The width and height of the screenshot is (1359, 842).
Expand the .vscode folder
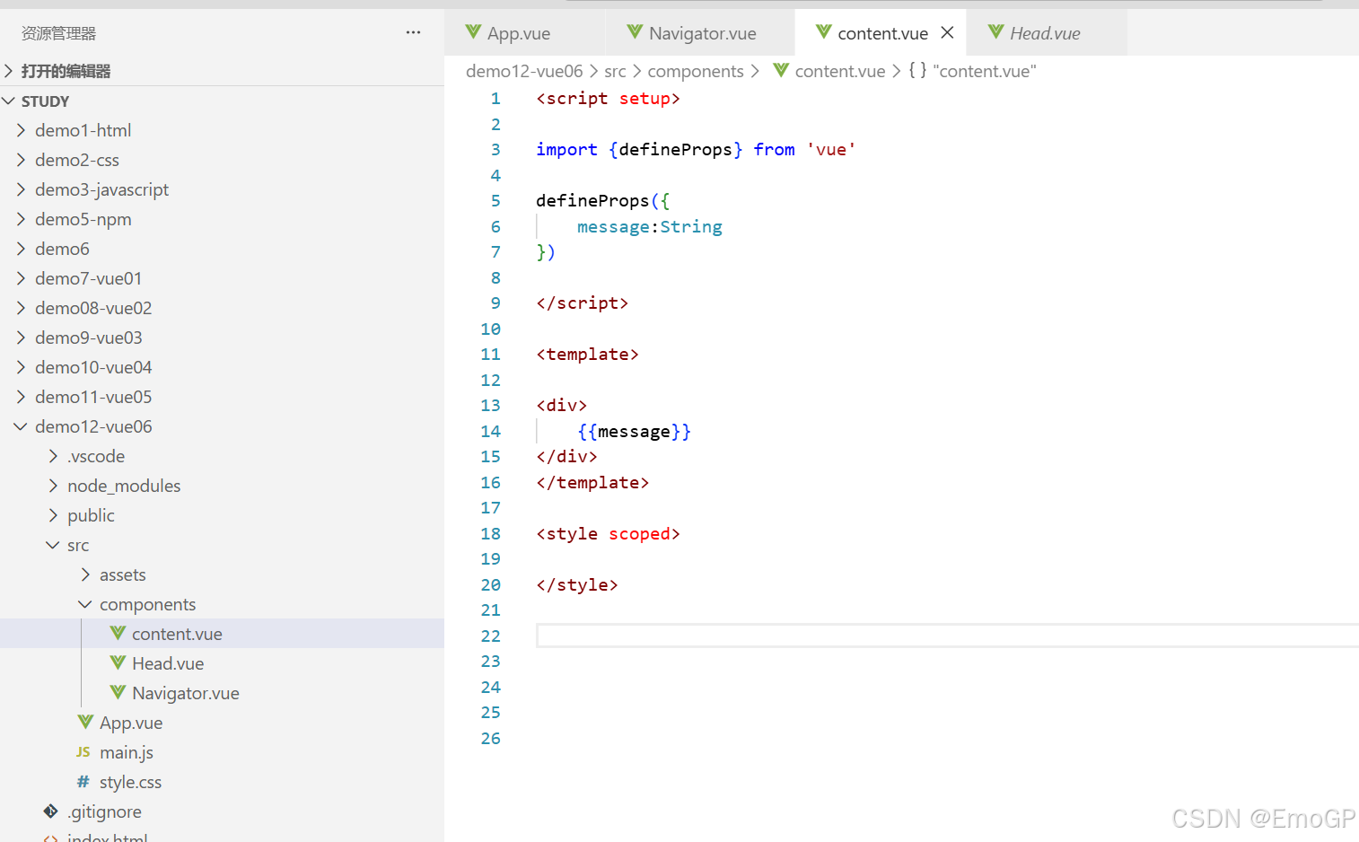[x=53, y=456]
